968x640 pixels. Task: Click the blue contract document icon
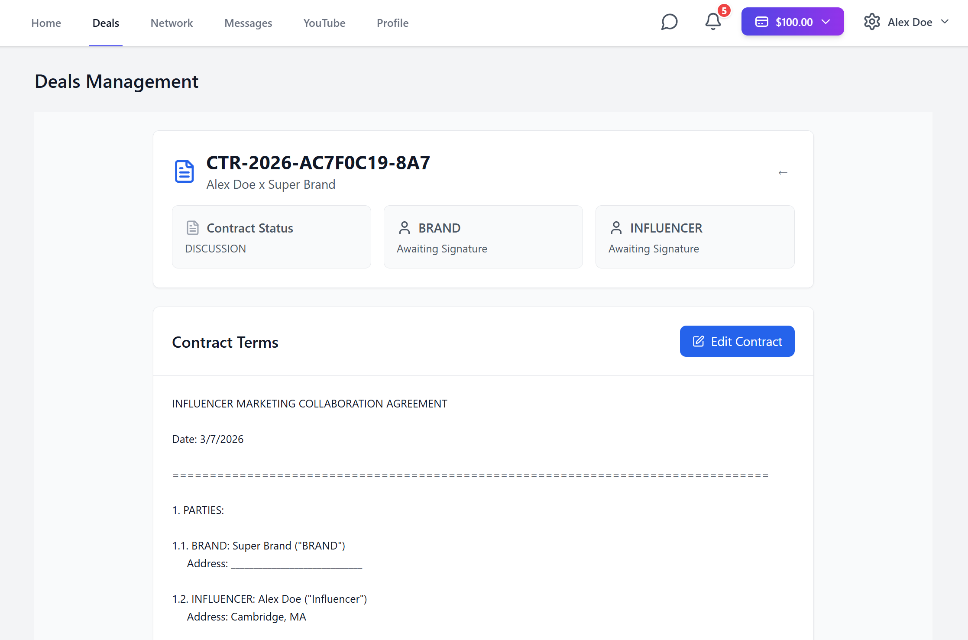pyautogui.click(x=184, y=171)
